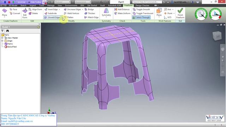Open the Point dropdown arrow
The image size is (226, 127).
(x=174, y=13)
